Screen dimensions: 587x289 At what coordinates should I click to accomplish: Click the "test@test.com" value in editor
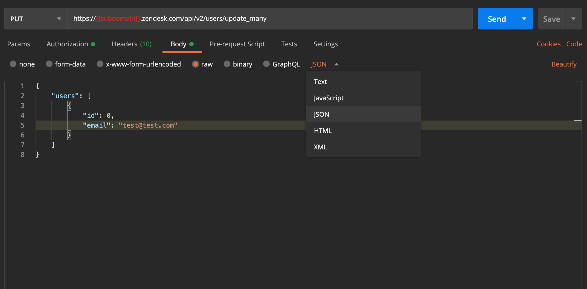(148, 125)
